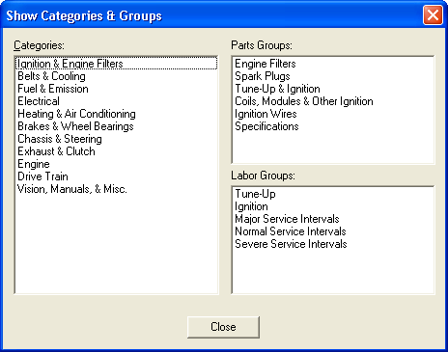
Task: Choose Vision, Manuals, & Misc. category
Action: click(x=72, y=189)
